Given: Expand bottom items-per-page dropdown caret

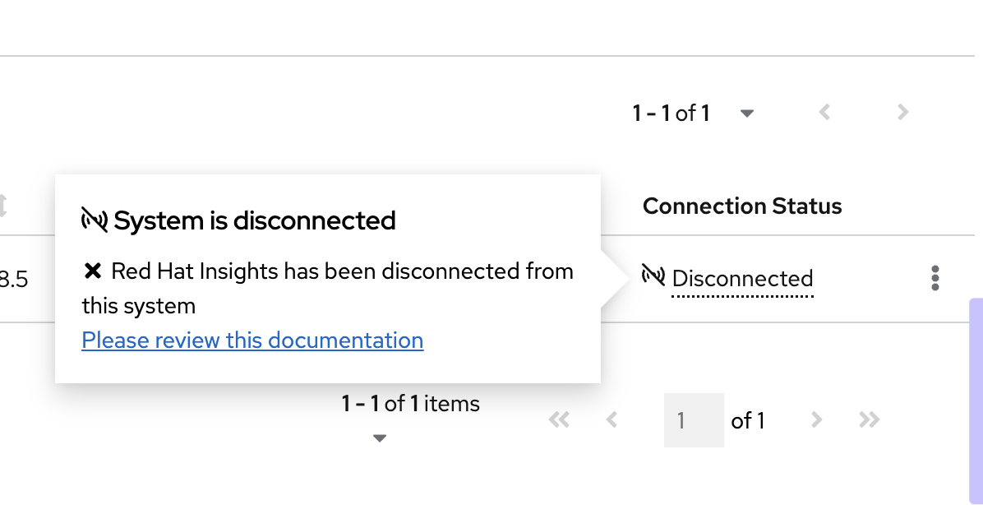Looking at the screenshot, I should (x=379, y=438).
